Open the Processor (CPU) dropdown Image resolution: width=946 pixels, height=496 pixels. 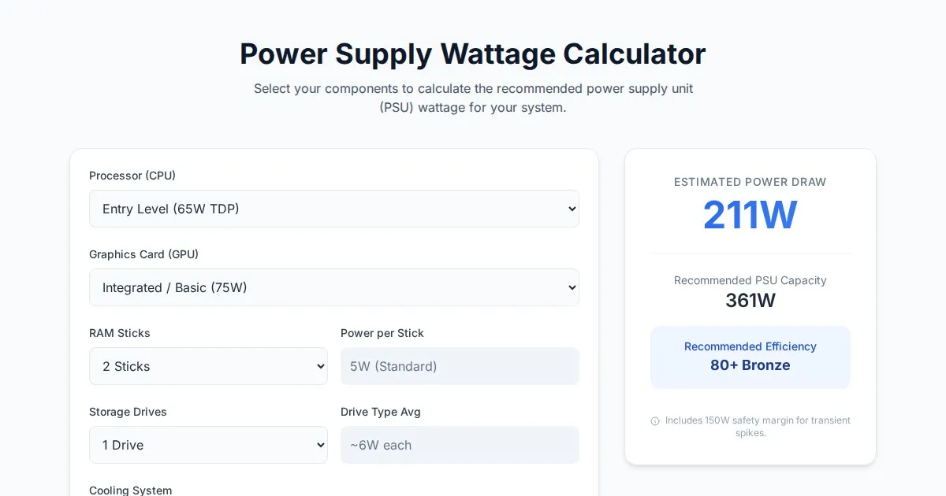[333, 209]
